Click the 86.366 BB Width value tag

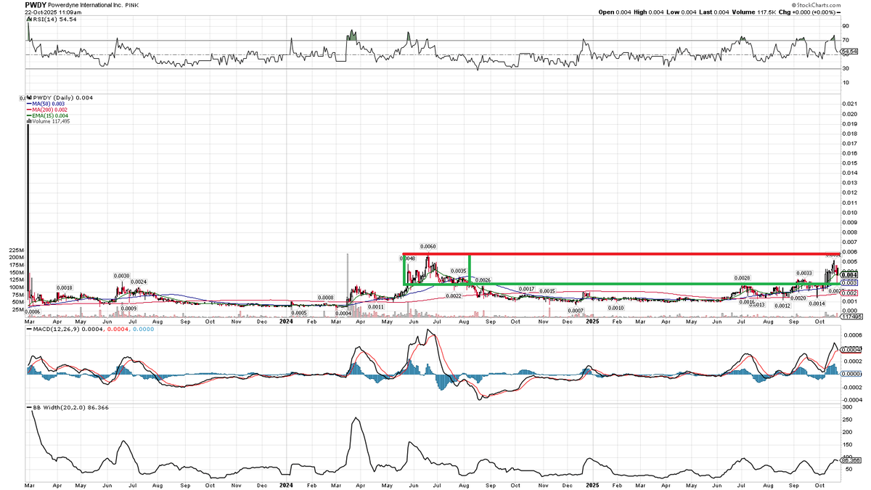click(850, 460)
